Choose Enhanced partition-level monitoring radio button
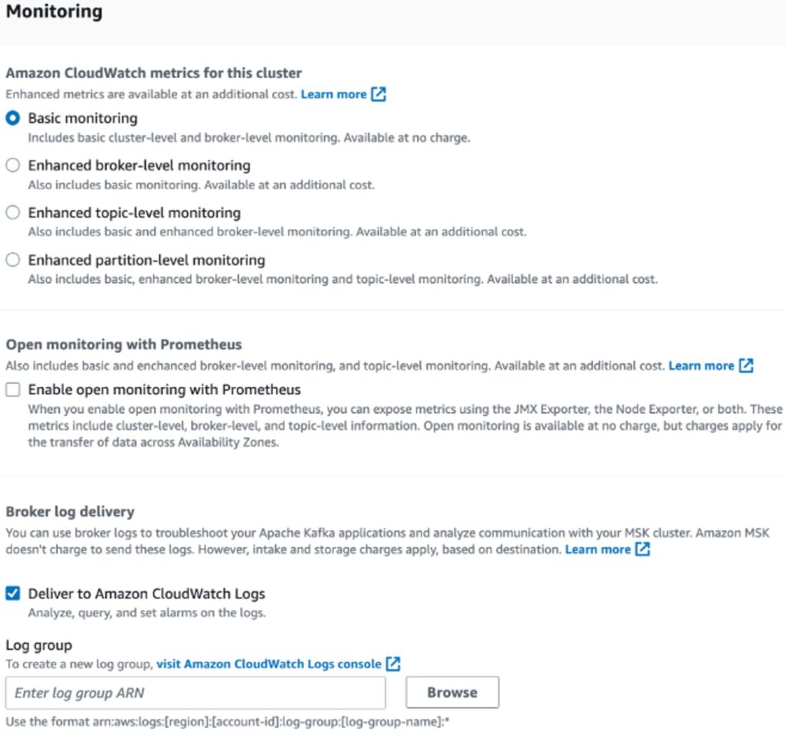This screenshot has height=738, width=785. point(12,260)
